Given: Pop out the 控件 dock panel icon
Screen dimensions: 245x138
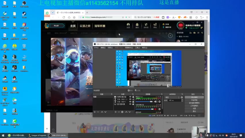Looking at the screenshot, I should (x=203, y=94).
